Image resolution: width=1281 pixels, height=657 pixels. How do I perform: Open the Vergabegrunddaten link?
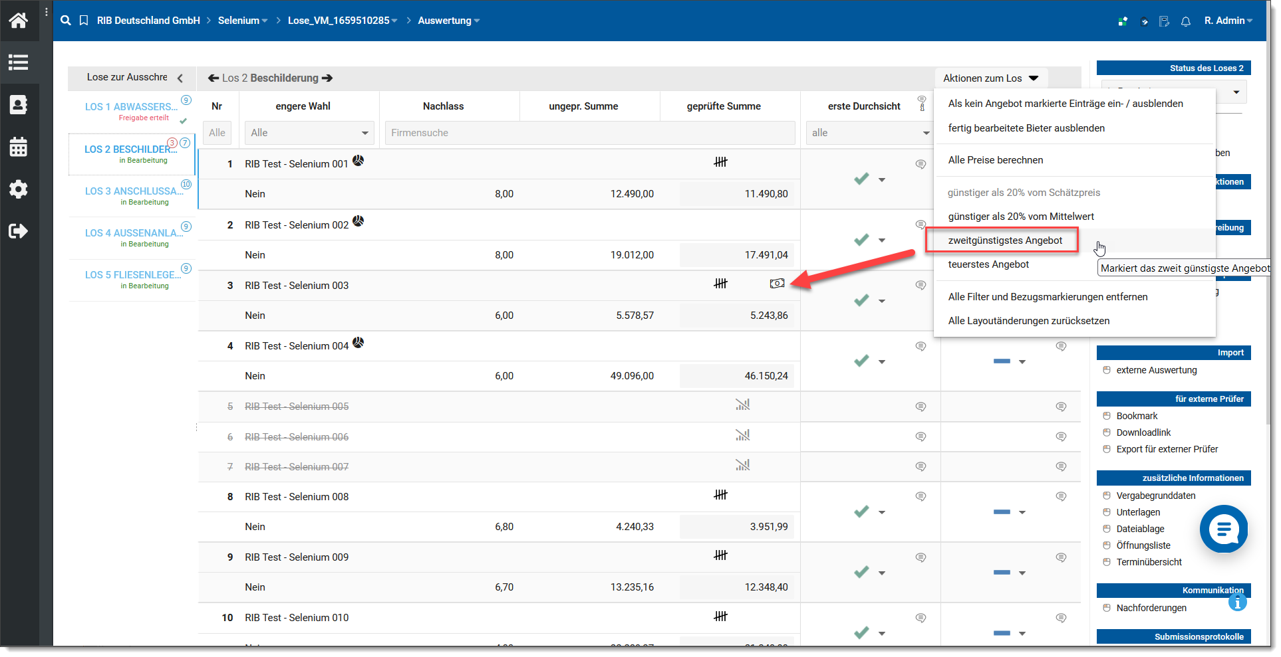point(1156,496)
